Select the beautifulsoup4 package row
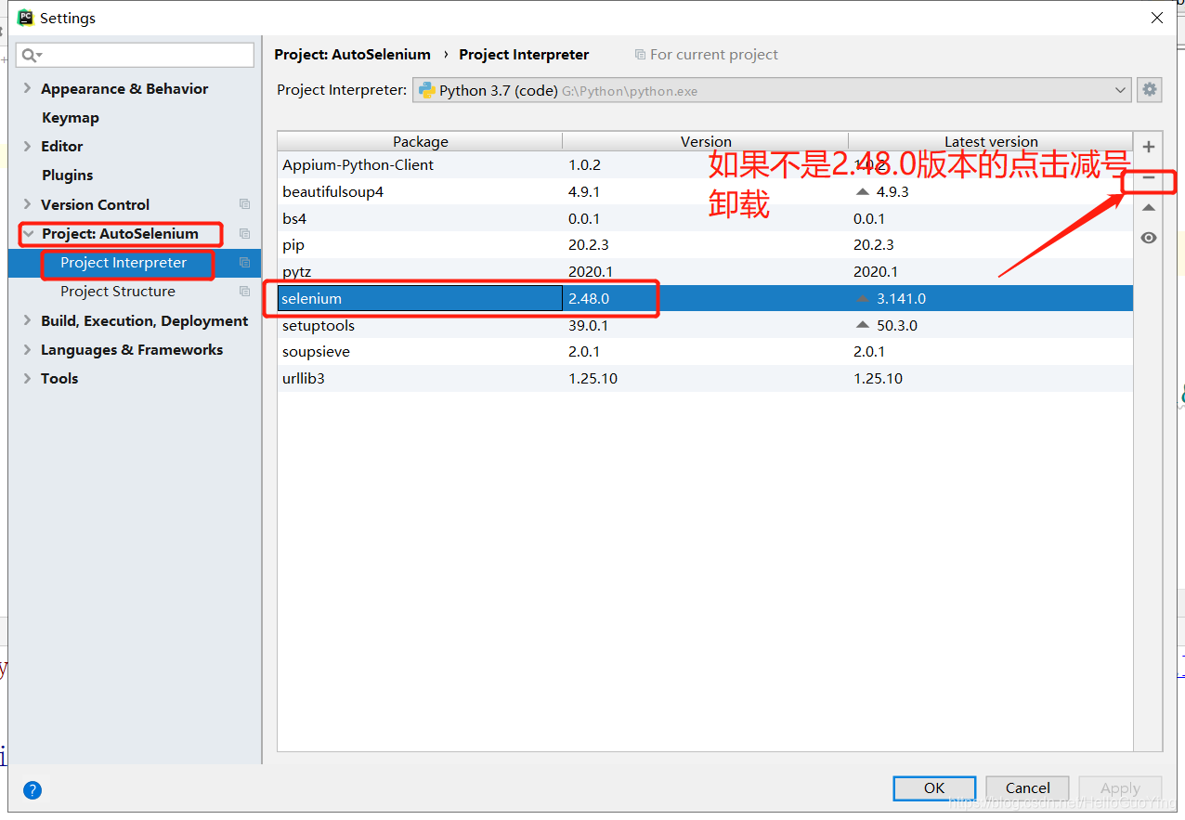1185x820 pixels. (x=705, y=192)
